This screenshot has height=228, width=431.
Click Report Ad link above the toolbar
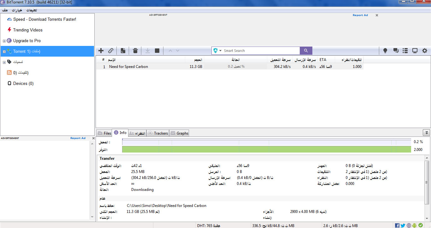[360, 15]
